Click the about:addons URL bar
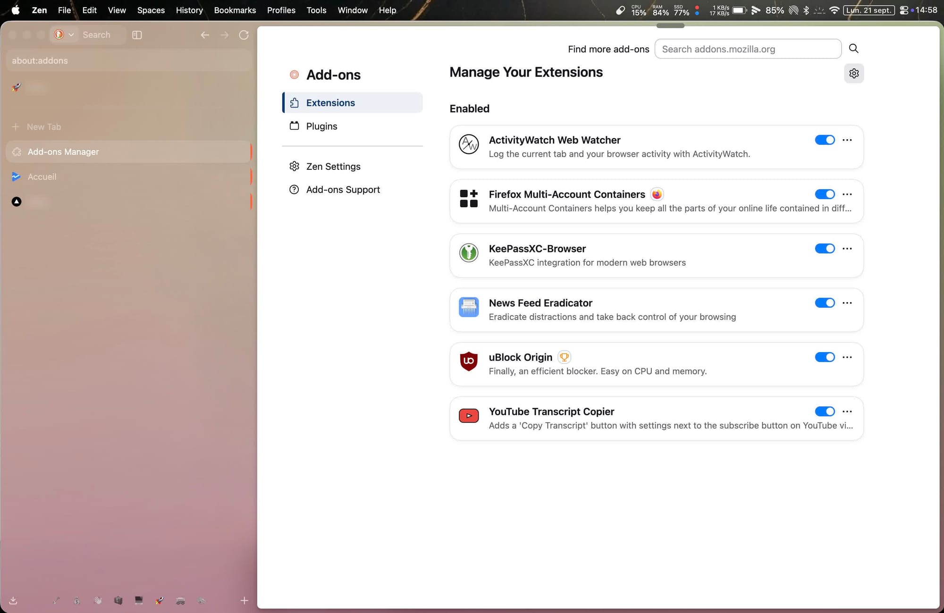Screen dimensions: 944x613 tap(128, 60)
